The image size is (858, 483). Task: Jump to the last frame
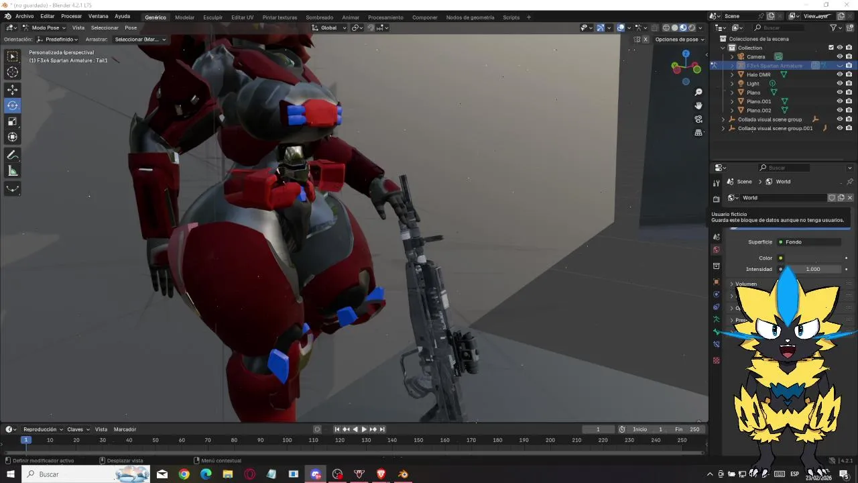pos(382,429)
